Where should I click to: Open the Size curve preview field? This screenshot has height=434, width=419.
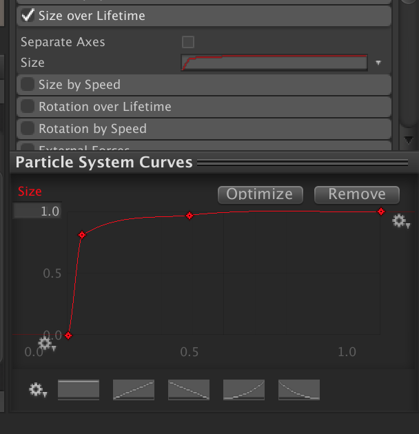(274, 63)
